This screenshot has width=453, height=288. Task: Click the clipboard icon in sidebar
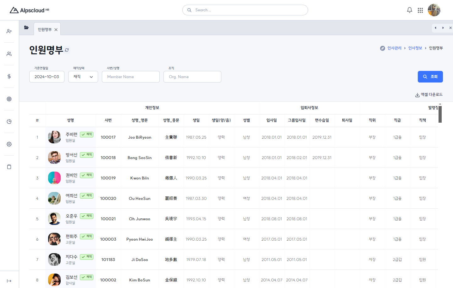(9, 167)
